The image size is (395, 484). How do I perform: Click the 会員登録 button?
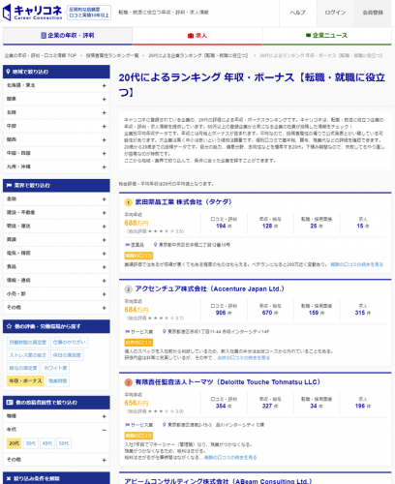(x=373, y=13)
